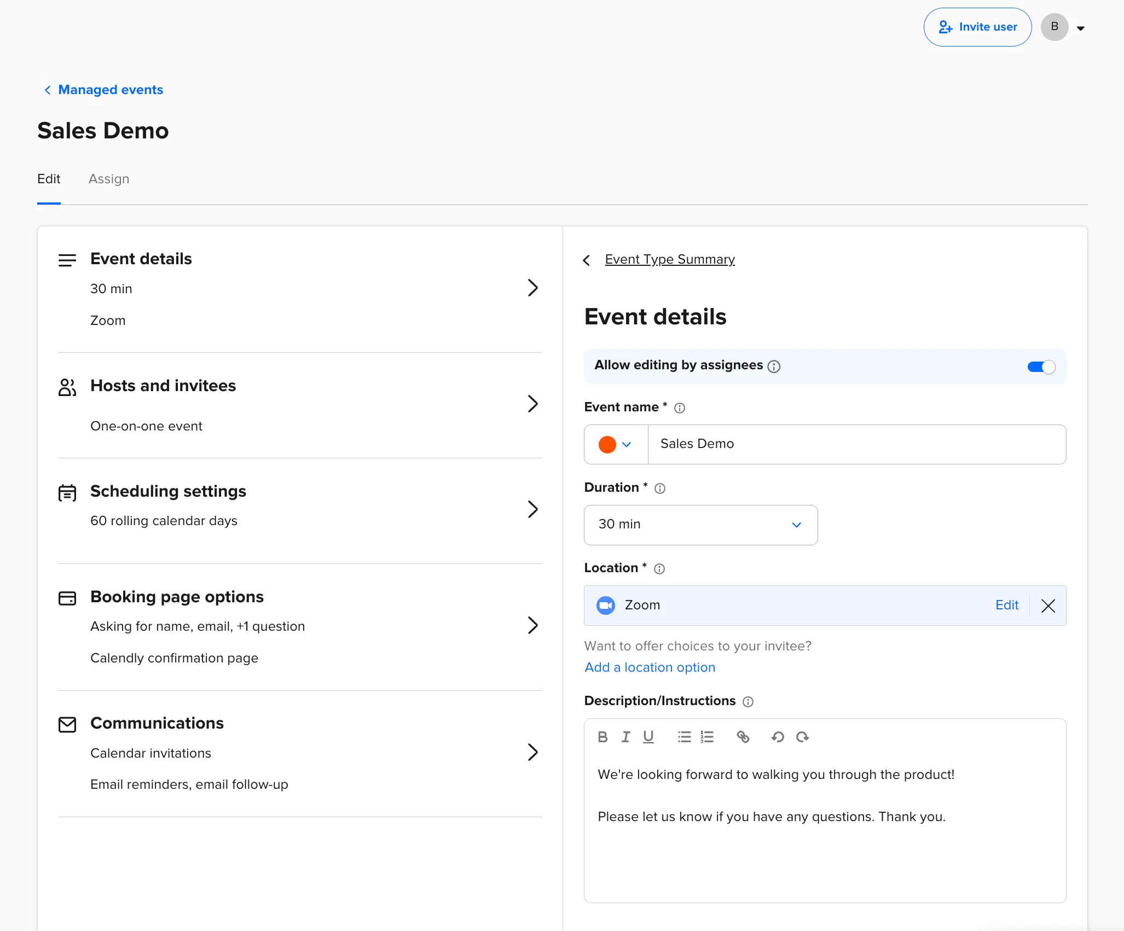Insert a numbered list in description
The image size is (1124, 931).
pos(707,737)
